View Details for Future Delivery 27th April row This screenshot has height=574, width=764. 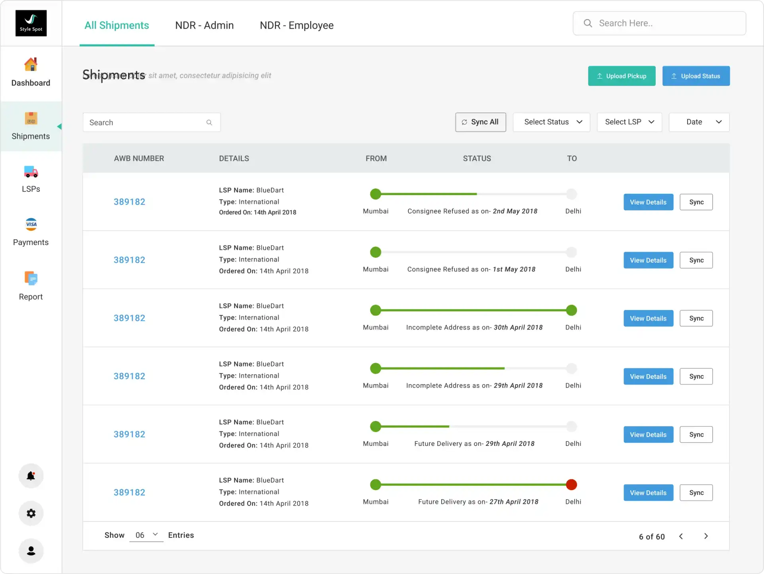tap(648, 493)
